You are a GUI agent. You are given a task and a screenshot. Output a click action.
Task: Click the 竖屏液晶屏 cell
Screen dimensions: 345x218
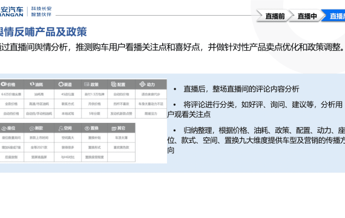[x=39, y=157]
